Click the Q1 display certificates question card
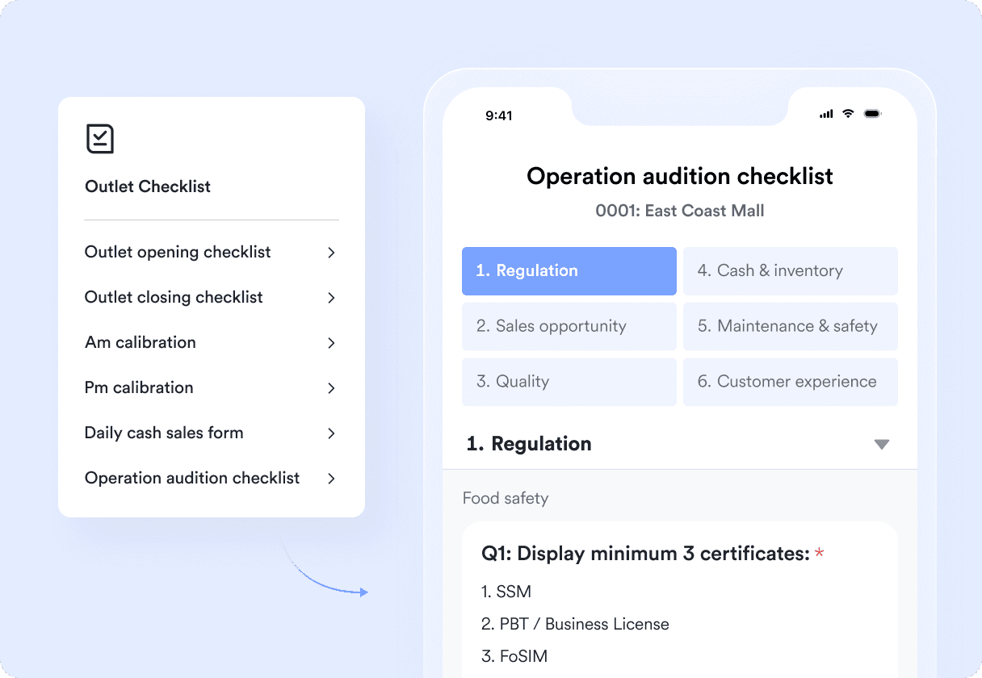This screenshot has width=982, height=678. (679, 597)
